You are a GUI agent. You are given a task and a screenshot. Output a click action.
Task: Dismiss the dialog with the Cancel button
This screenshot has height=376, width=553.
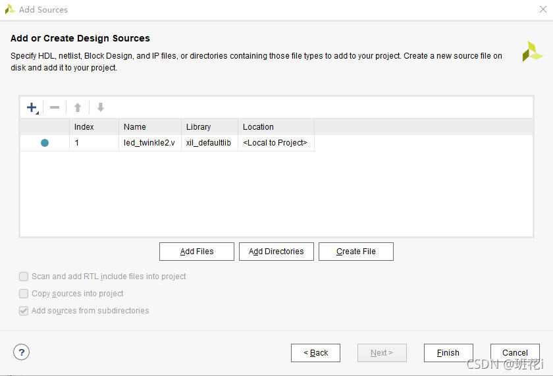[515, 353]
